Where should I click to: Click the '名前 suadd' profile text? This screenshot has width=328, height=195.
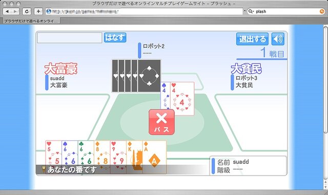click(x=233, y=162)
